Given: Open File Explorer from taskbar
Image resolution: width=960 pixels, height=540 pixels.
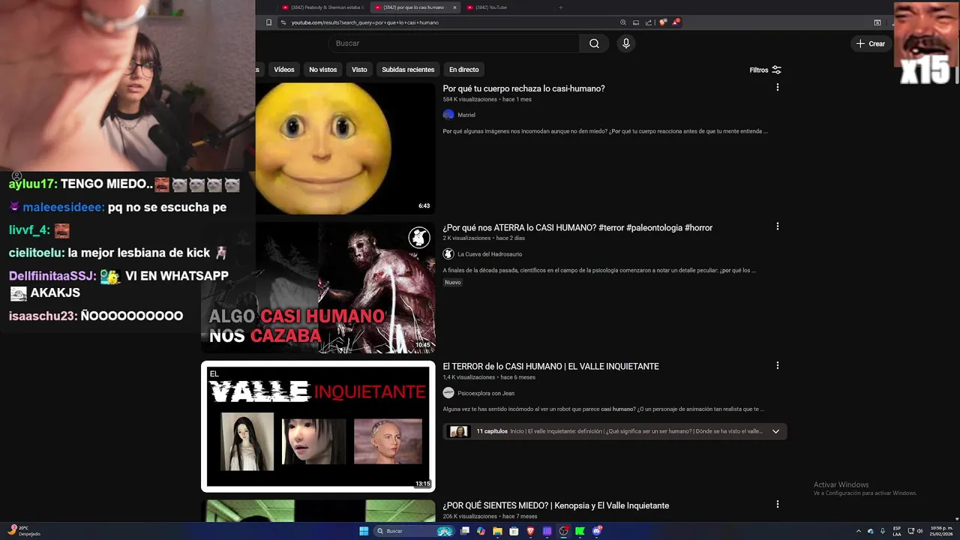Looking at the screenshot, I should [497, 531].
